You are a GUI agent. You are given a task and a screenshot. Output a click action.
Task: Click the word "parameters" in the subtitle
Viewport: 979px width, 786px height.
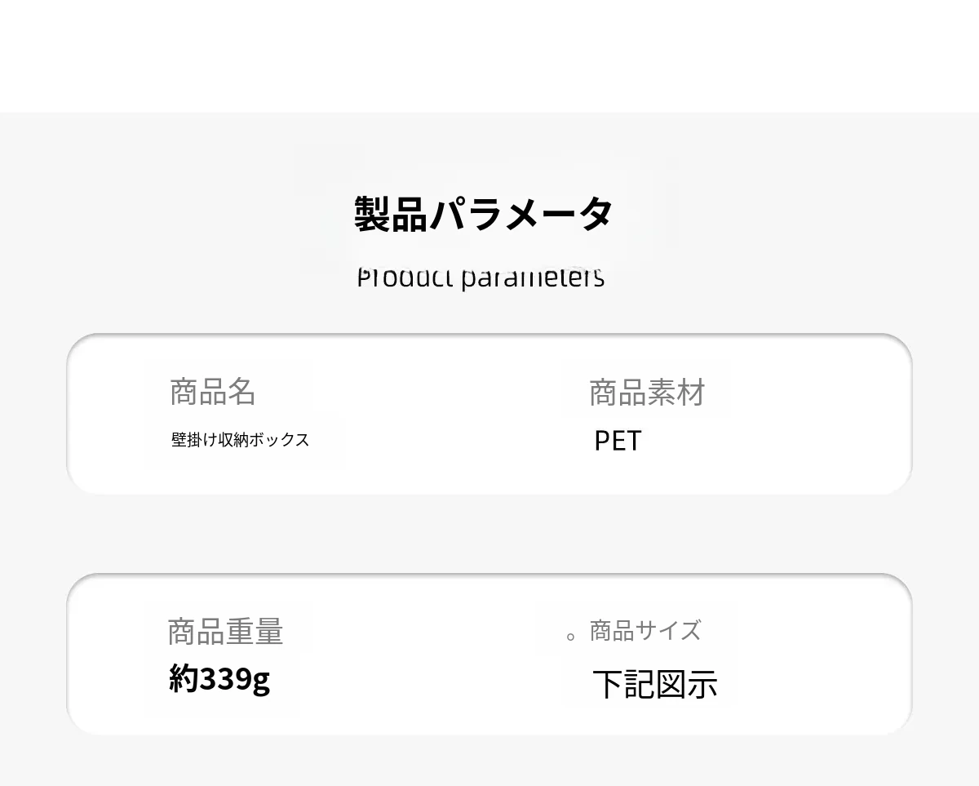pyautogui.click(x=533, y=278)
